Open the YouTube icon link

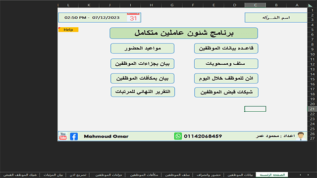(x=63, y=136)
